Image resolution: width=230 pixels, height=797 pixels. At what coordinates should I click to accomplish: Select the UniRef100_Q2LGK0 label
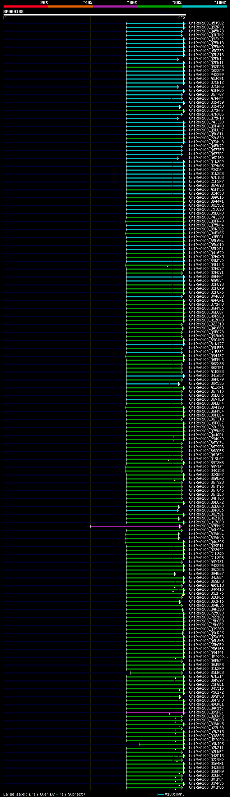click(x=206, y=506)
